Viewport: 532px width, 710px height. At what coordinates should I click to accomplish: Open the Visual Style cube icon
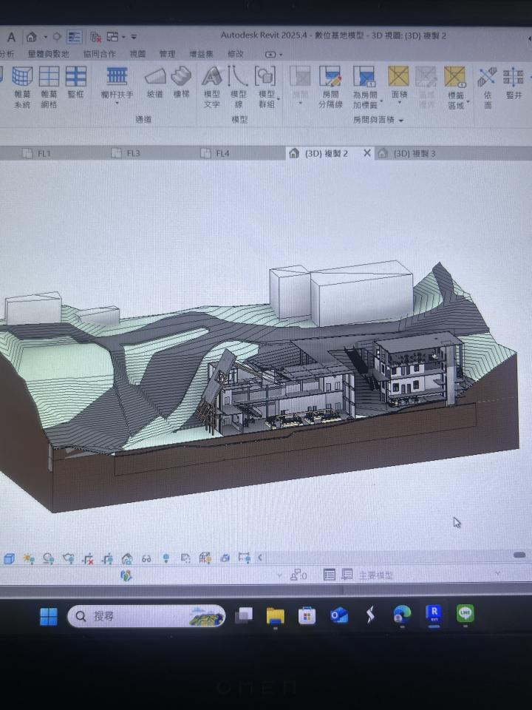[9, 559]
